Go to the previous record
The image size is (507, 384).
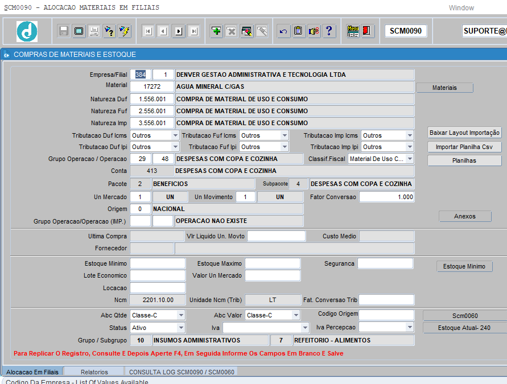pyautogui.click(x=163, y=31)
